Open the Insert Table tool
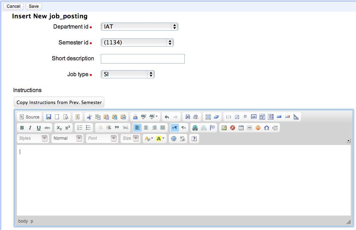The height and width of the screenshot is (230, 356). coord(241,128)
